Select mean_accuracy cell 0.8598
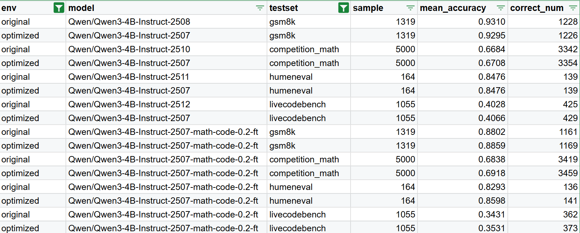 (x=463, y=201)
